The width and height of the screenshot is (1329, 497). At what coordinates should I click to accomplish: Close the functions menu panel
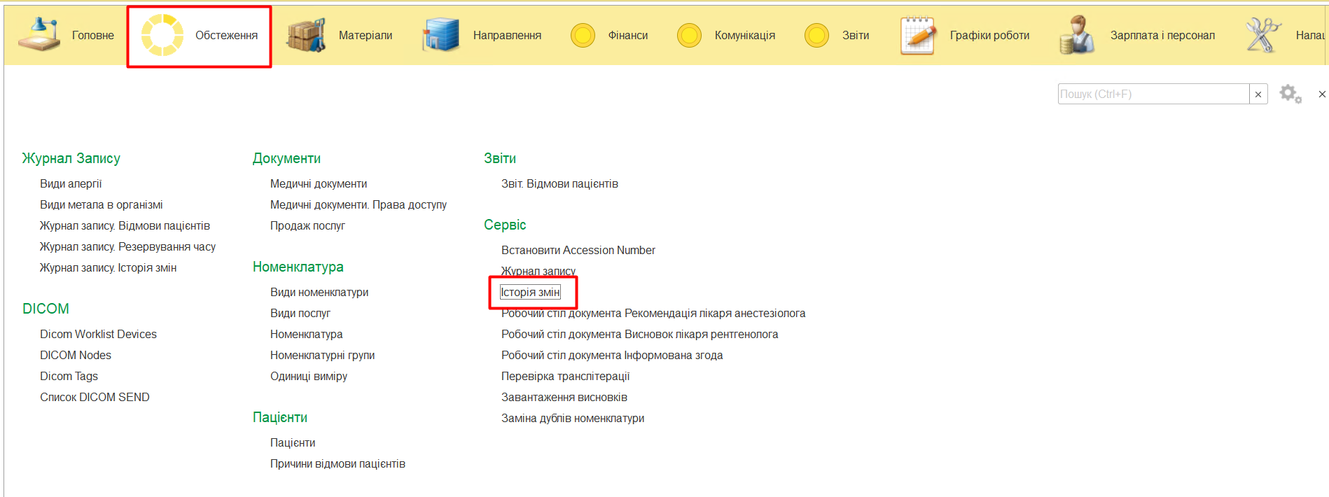coord(1321,94)
